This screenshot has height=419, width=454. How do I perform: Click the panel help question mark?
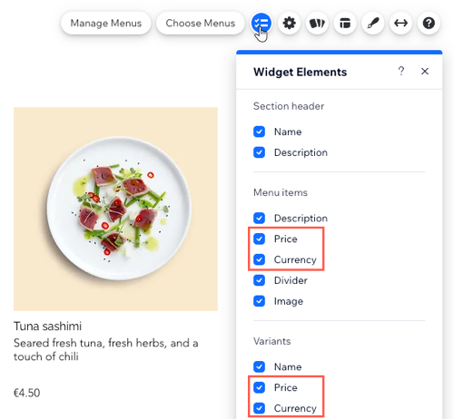[x=401, y=71]
